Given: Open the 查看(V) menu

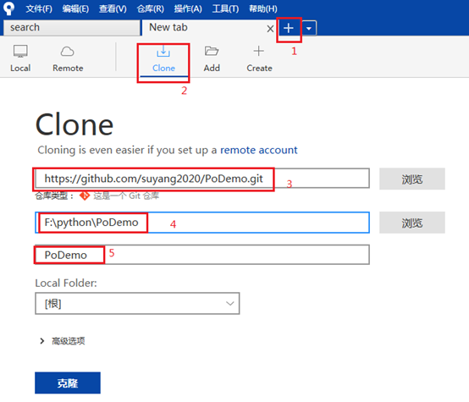Looking at the screenshot, I should (113, 8).
